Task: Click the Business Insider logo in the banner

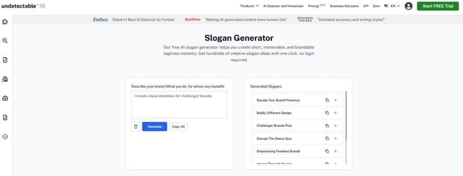Action: pos(305,19)
